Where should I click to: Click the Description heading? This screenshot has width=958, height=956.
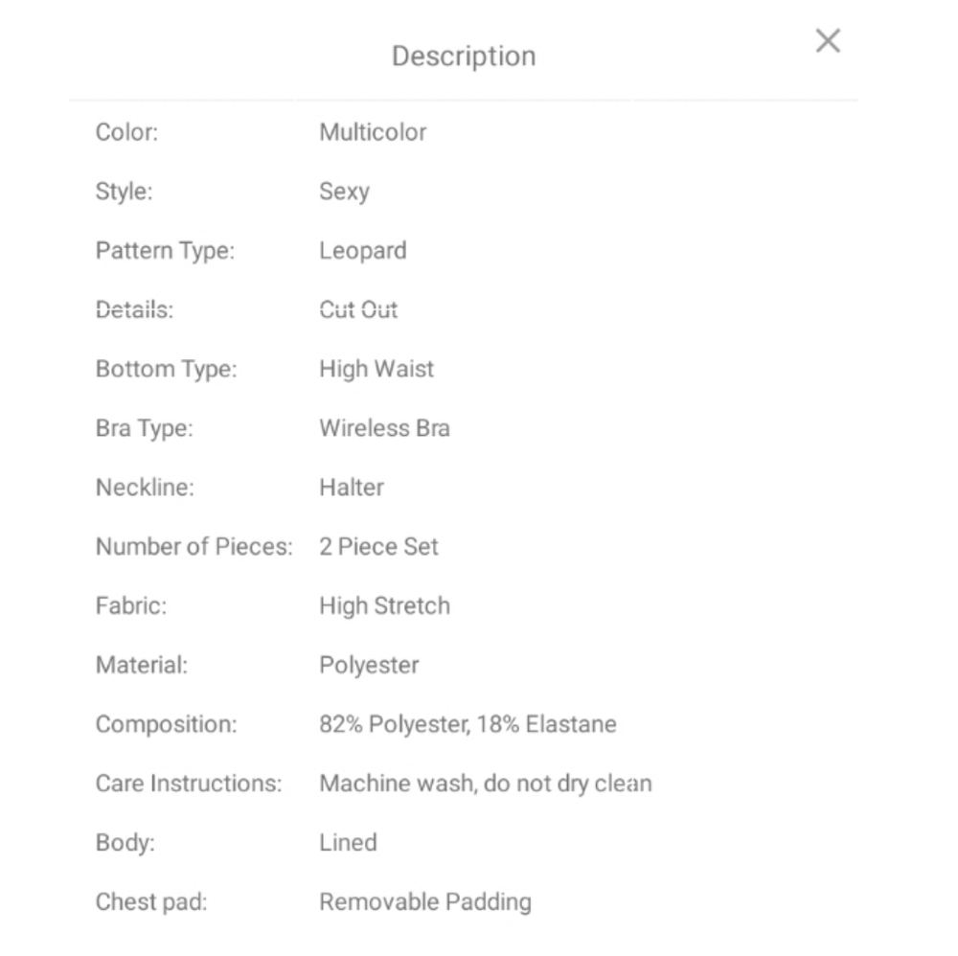pos(464,57)
